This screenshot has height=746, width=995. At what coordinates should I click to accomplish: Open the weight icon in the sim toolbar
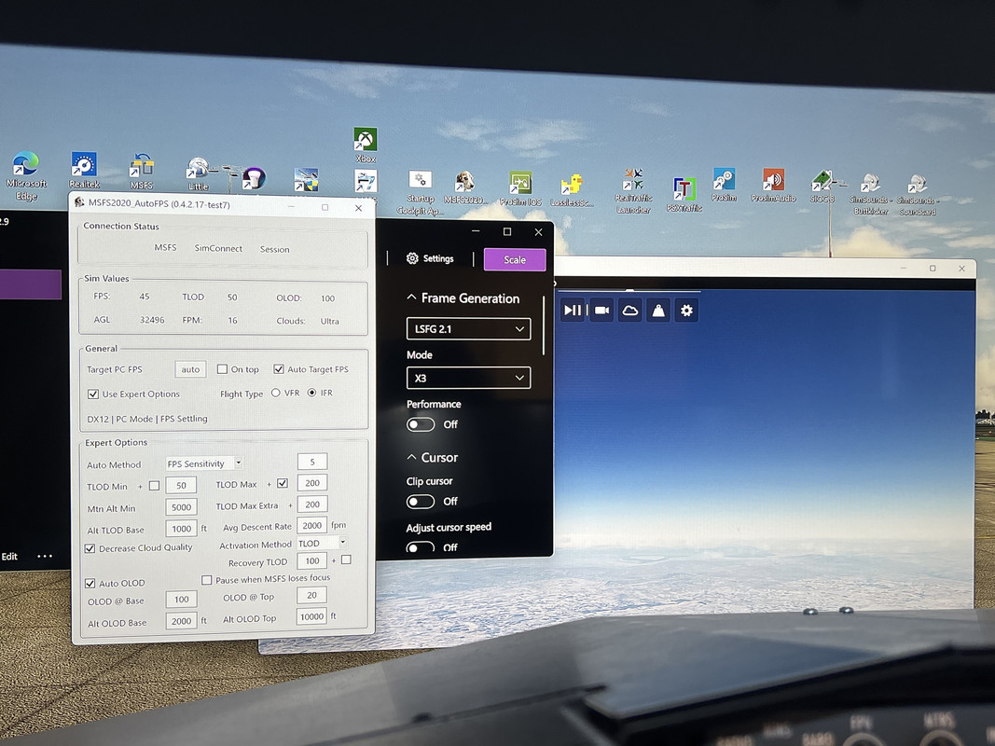tap(658, 311)
